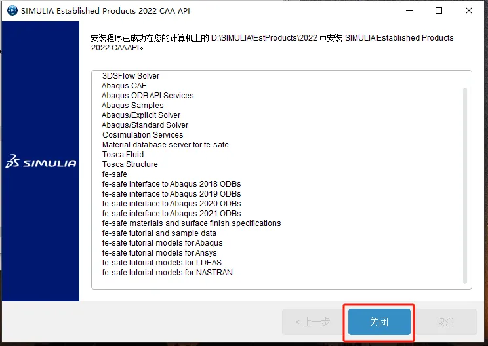The image size is (488, 346).
Task: Maximize the SIMULIA installer window
Action: coord(439,10)
